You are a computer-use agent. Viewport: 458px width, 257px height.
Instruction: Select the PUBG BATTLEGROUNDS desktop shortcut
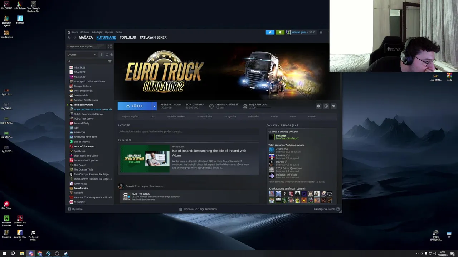pyautogui.click(x=436, y=236)
